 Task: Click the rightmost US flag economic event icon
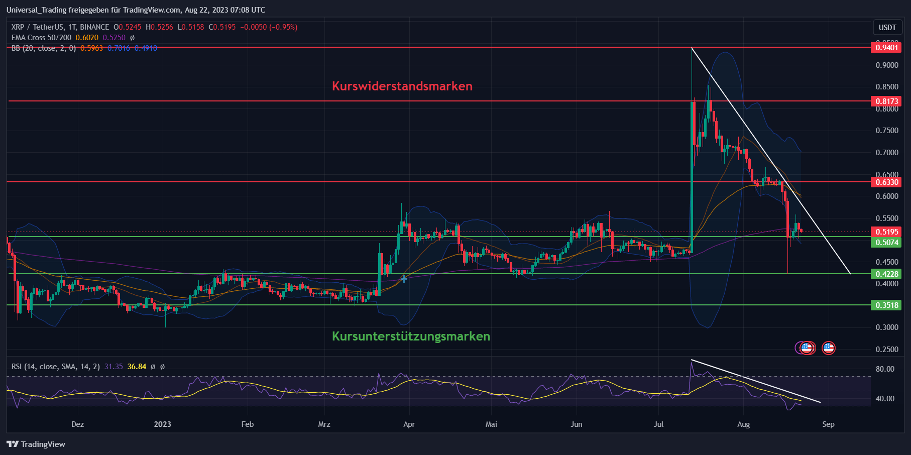[828, 348]
